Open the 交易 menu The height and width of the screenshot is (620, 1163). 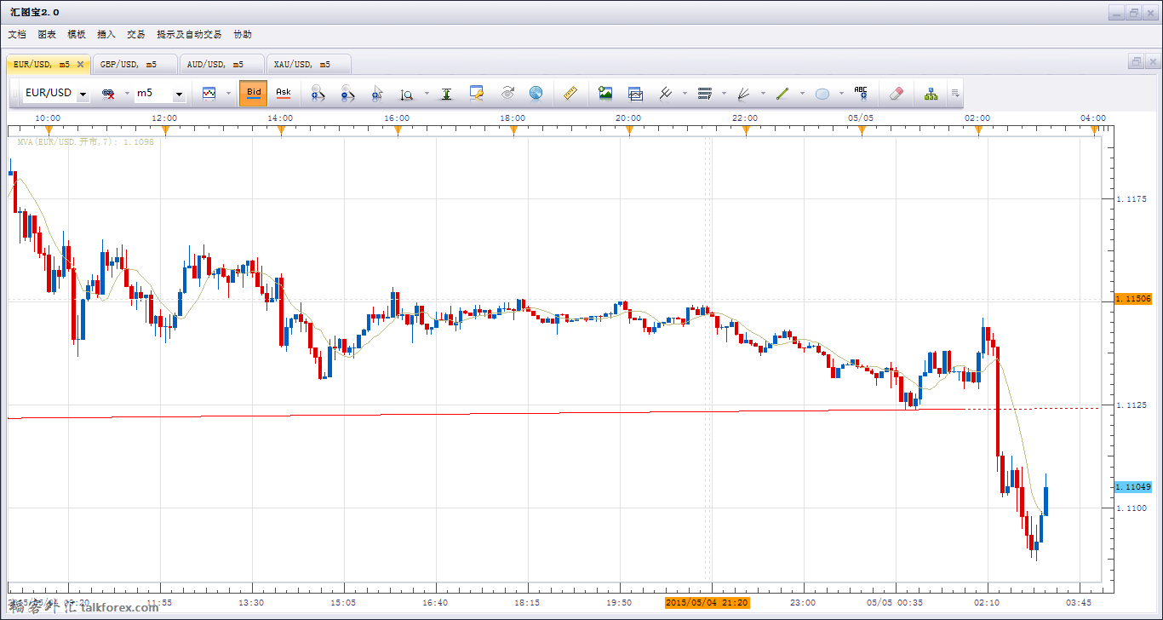click(x=136, y=35)
